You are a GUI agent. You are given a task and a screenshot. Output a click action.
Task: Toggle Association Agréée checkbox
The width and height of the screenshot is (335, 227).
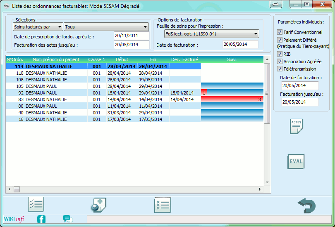tap(280, 61)
